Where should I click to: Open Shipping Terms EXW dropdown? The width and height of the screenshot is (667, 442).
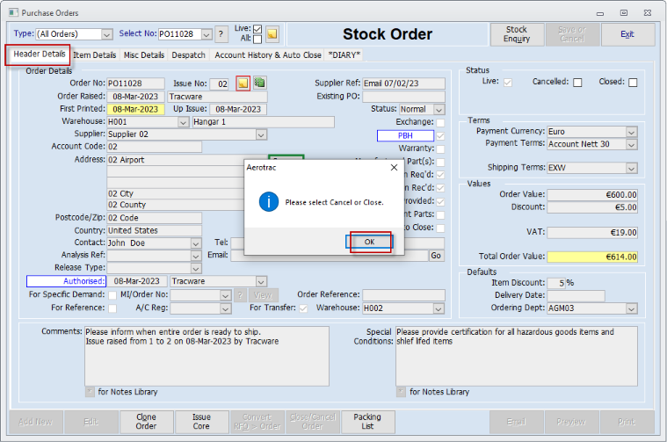(631, 168)
